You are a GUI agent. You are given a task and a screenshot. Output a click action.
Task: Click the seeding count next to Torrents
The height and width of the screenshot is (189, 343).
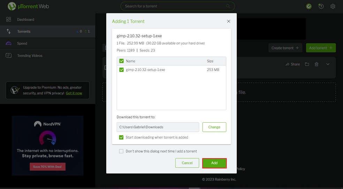click(87, 31)
